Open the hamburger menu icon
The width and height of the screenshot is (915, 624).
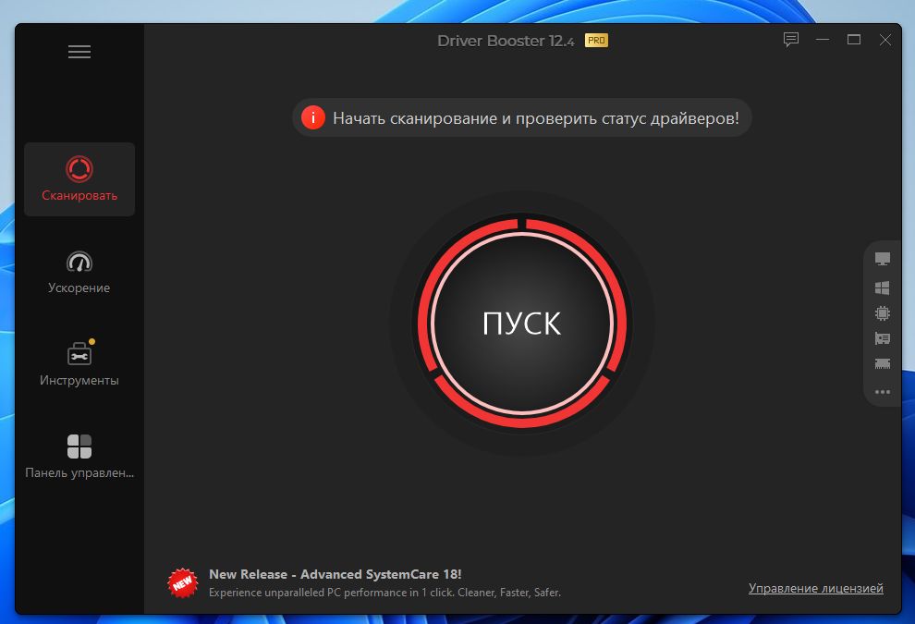(x=79, y=52)
